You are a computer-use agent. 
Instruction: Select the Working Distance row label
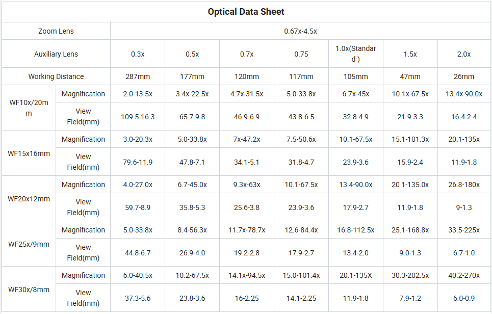click(x=56, y=76)
